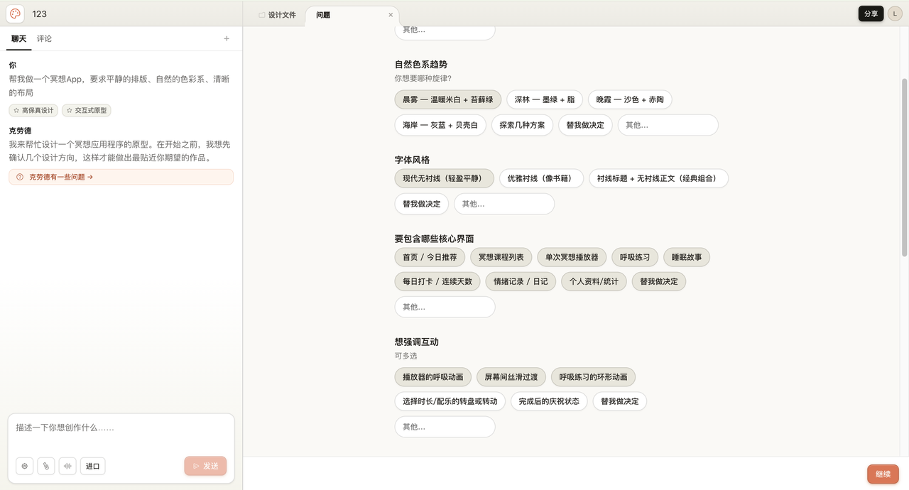Open the 克劳德有一些问题 link
The height and width of the screenshot is (490, 909).
[121, 177]
